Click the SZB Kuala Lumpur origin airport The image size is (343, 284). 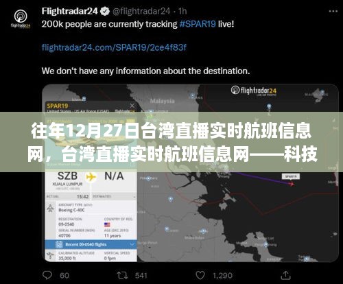67,179
